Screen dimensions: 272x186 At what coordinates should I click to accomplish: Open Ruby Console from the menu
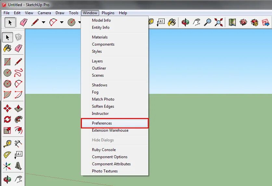pos(115,150)
